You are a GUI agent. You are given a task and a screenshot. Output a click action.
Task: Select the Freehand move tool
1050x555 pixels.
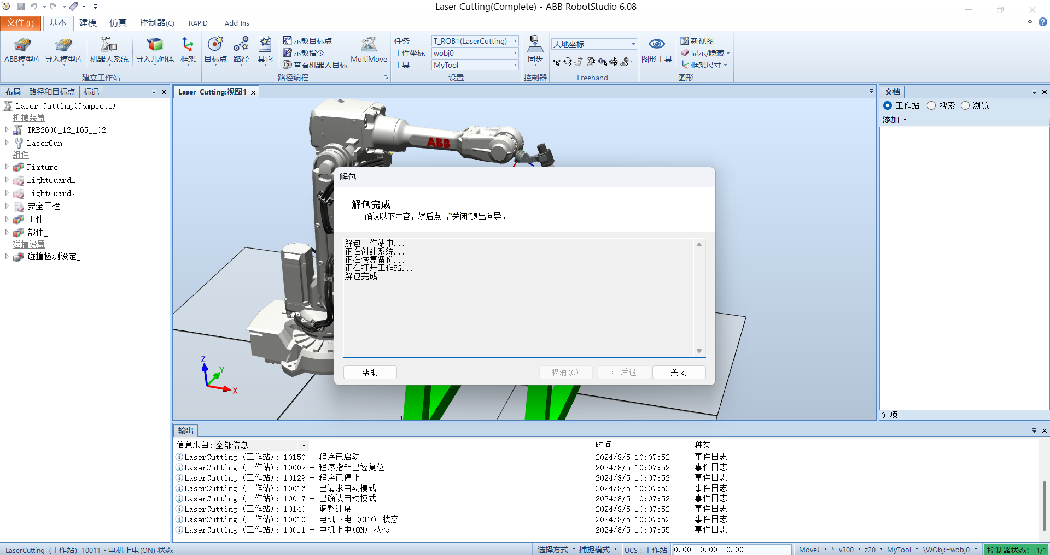556,62
